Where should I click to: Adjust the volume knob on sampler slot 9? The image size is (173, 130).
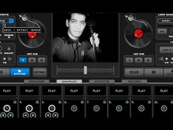click(x=141, y=108)
